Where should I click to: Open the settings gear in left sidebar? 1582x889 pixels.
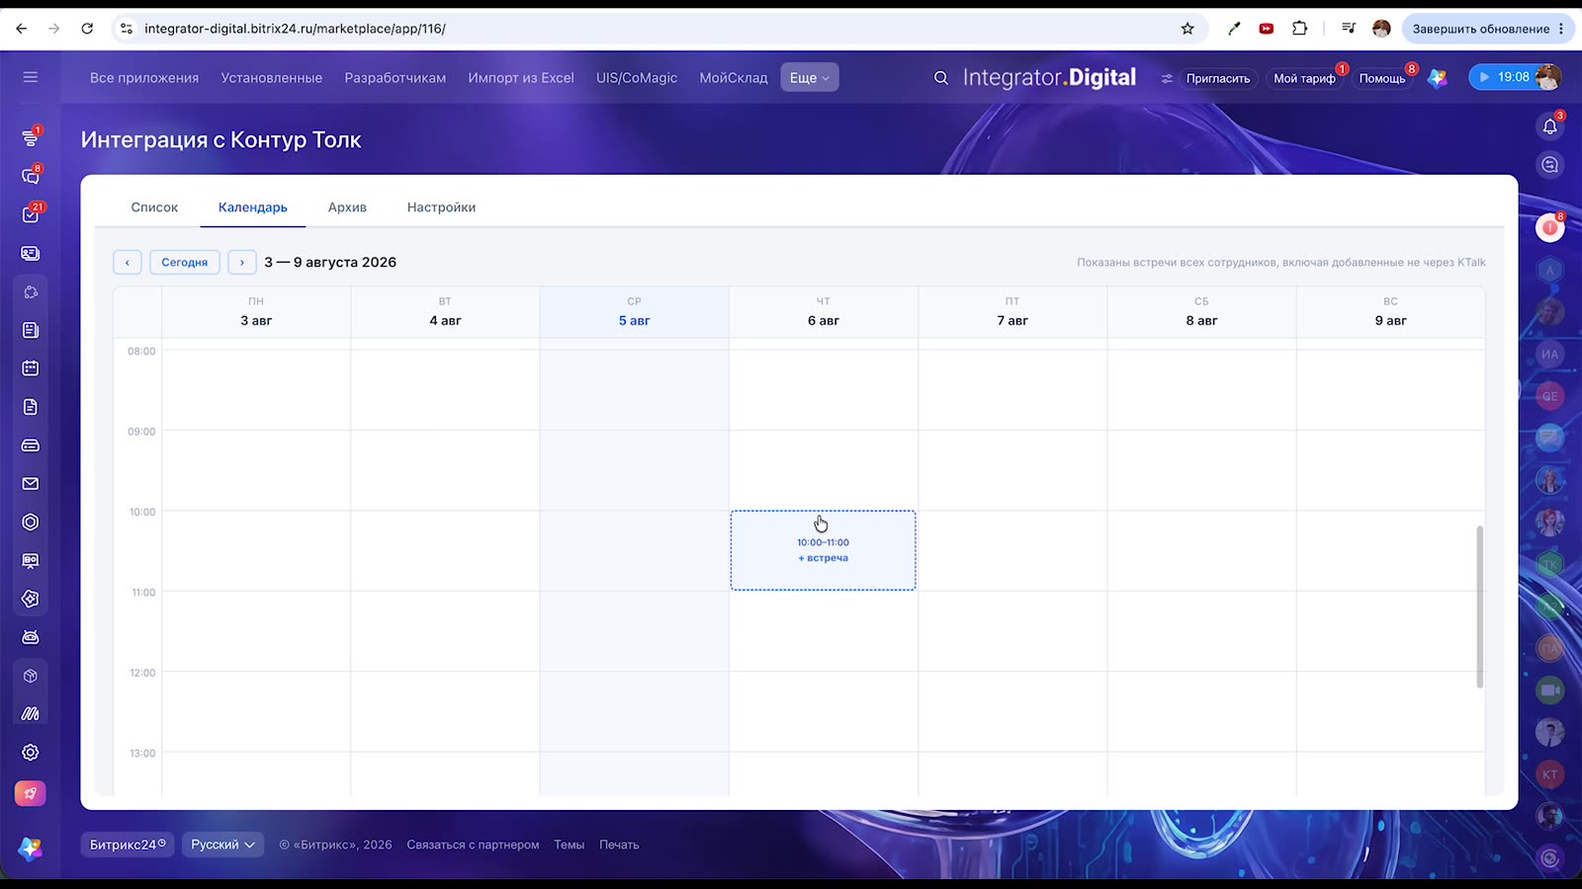click(31, 753)
